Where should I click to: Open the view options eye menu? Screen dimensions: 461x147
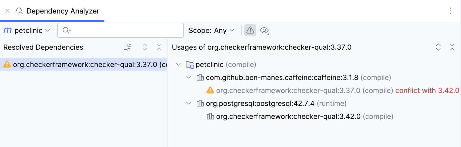click(264, 31)
